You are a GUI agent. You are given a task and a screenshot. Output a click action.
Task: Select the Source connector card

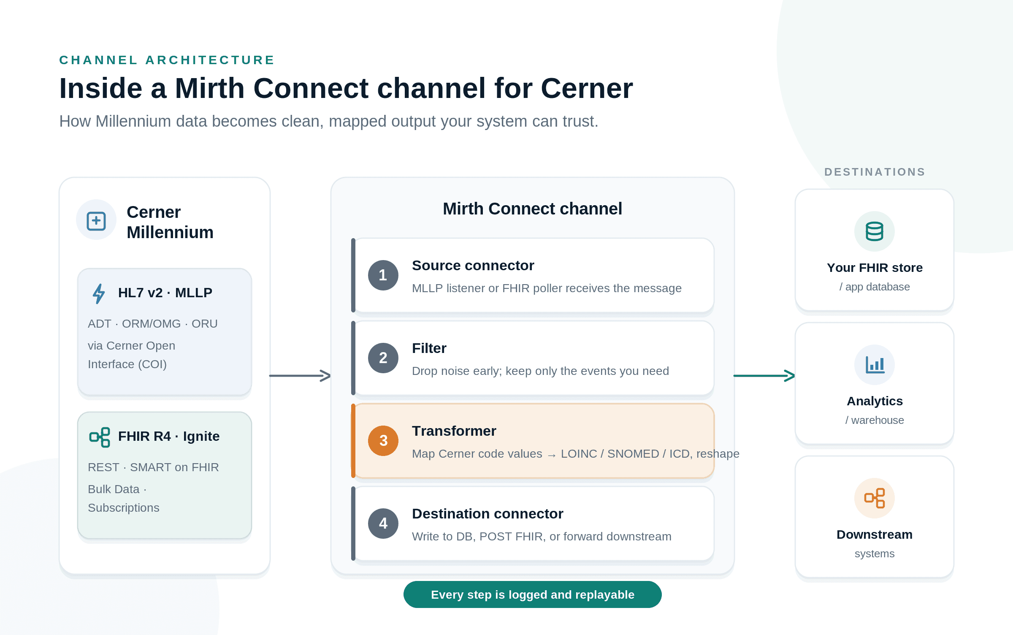[533, 275]
